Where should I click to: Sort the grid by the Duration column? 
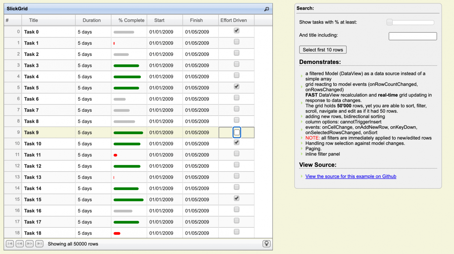[x=92, y=20]
